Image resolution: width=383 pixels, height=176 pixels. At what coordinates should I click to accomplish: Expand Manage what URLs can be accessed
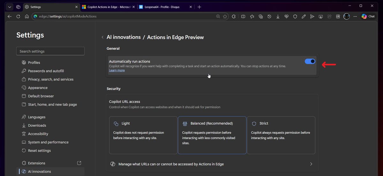click(x=212, y=164)
